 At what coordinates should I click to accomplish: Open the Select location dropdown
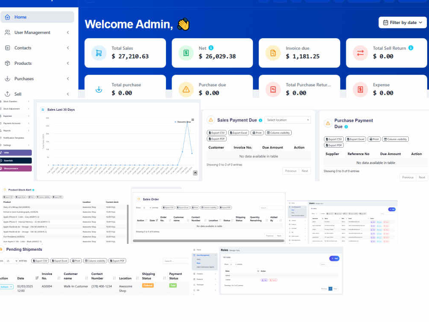pyautogui.click(x=287, y=120)
